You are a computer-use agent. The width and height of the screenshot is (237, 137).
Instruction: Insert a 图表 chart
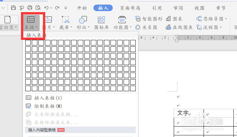pos(174,19)
